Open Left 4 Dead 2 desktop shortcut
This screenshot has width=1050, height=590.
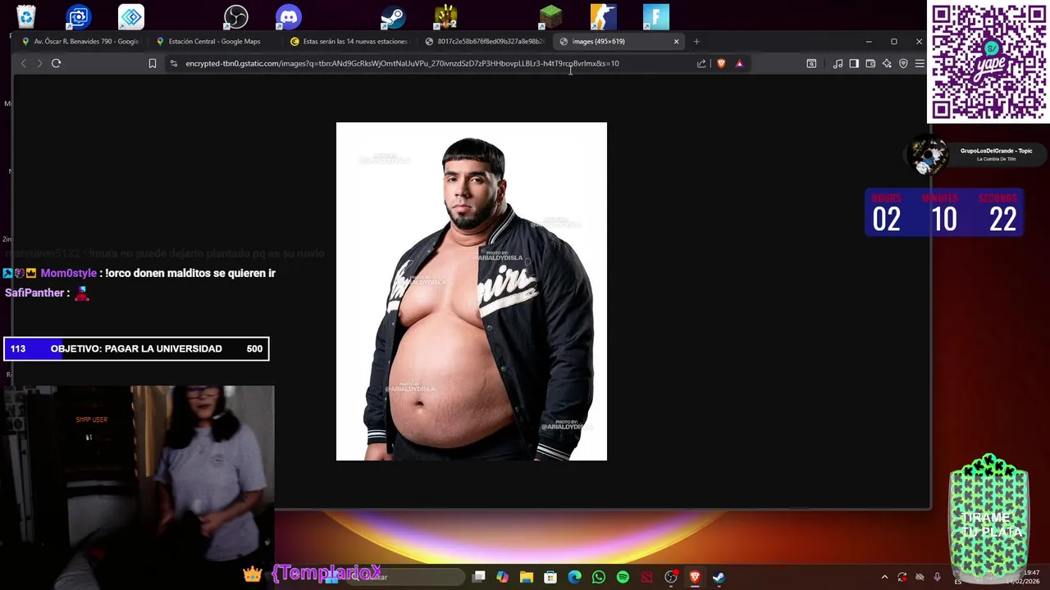[446, 16]
